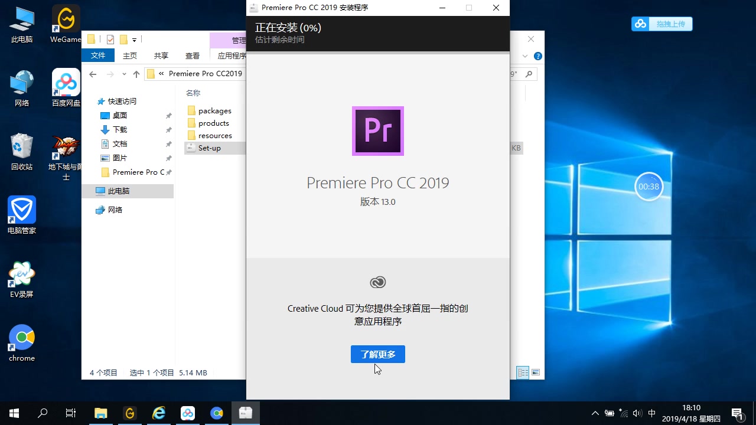The image size is (756, 425).
Task: Select the products folder
Action: coord(214,123)
